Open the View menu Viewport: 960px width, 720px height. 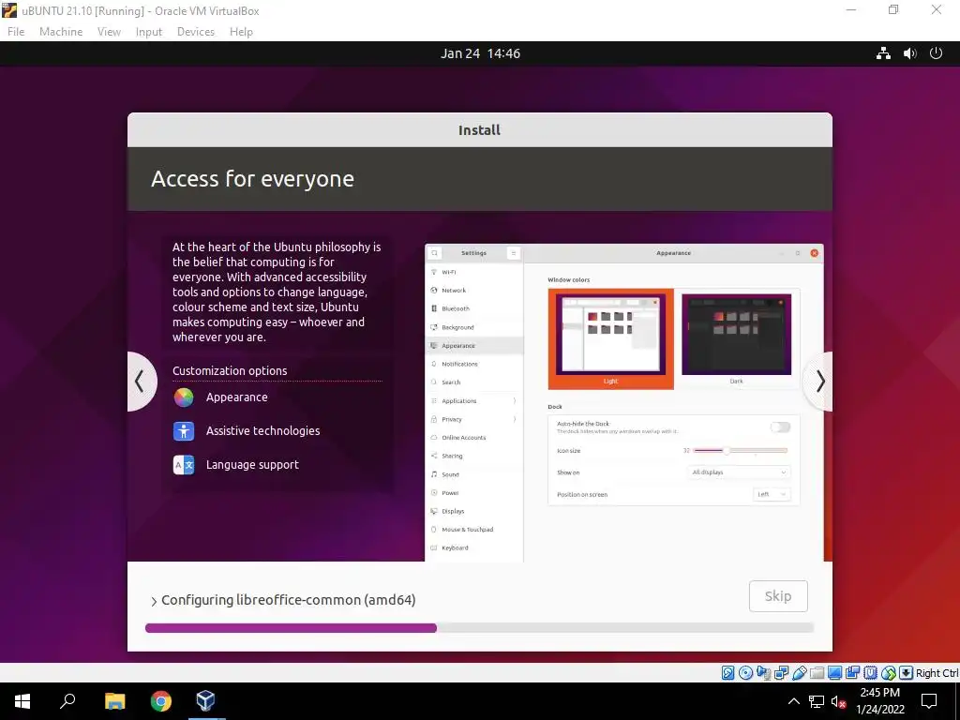[109, 32]
